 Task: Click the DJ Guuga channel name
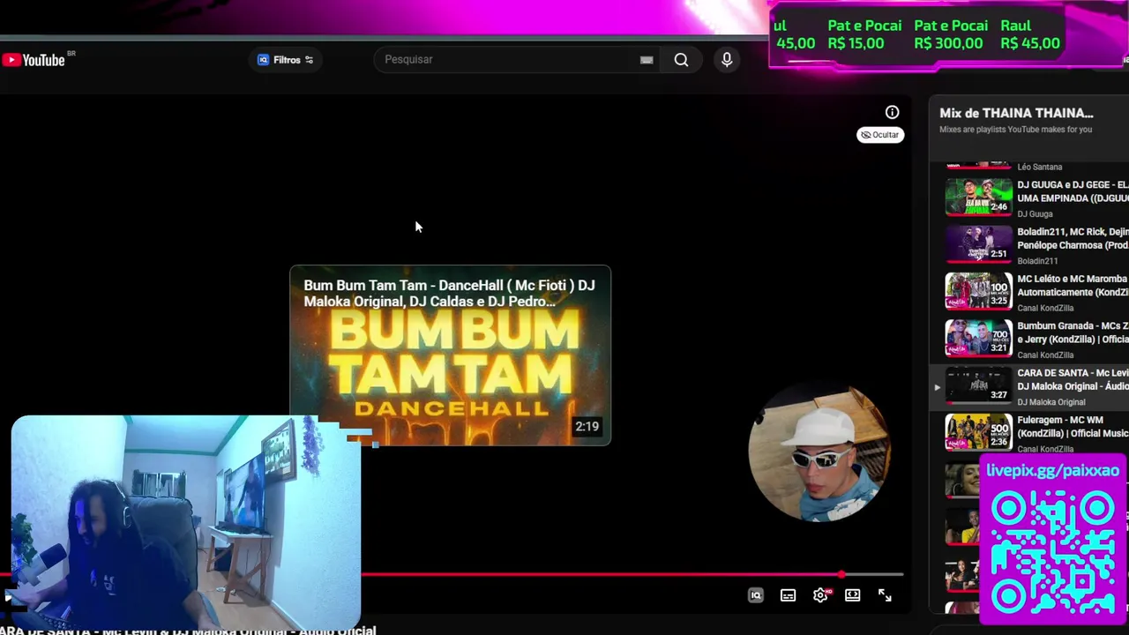click(1035, 214)
